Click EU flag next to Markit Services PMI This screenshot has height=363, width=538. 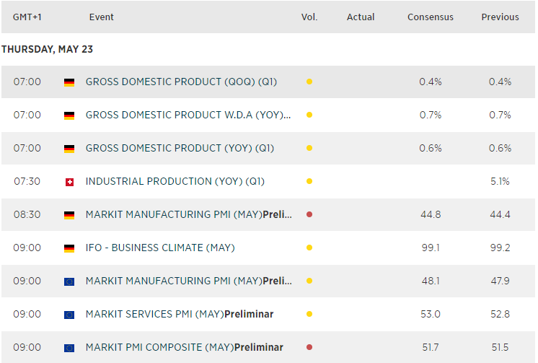pyautogui.click(x=69, y=315)
